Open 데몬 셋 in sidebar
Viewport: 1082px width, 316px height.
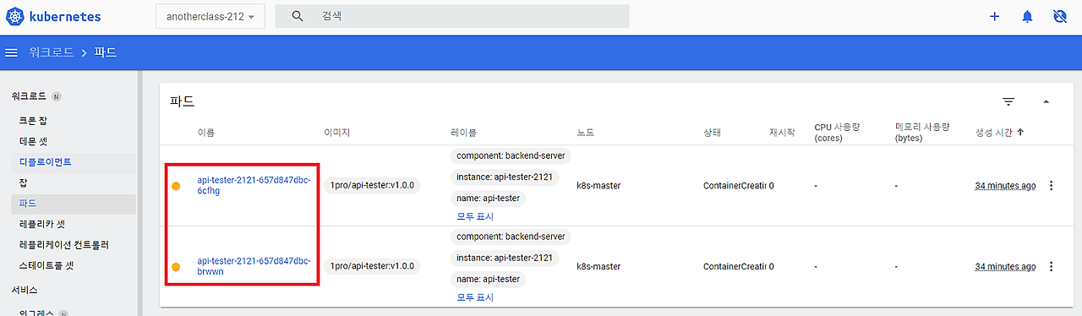pos(33,141)
